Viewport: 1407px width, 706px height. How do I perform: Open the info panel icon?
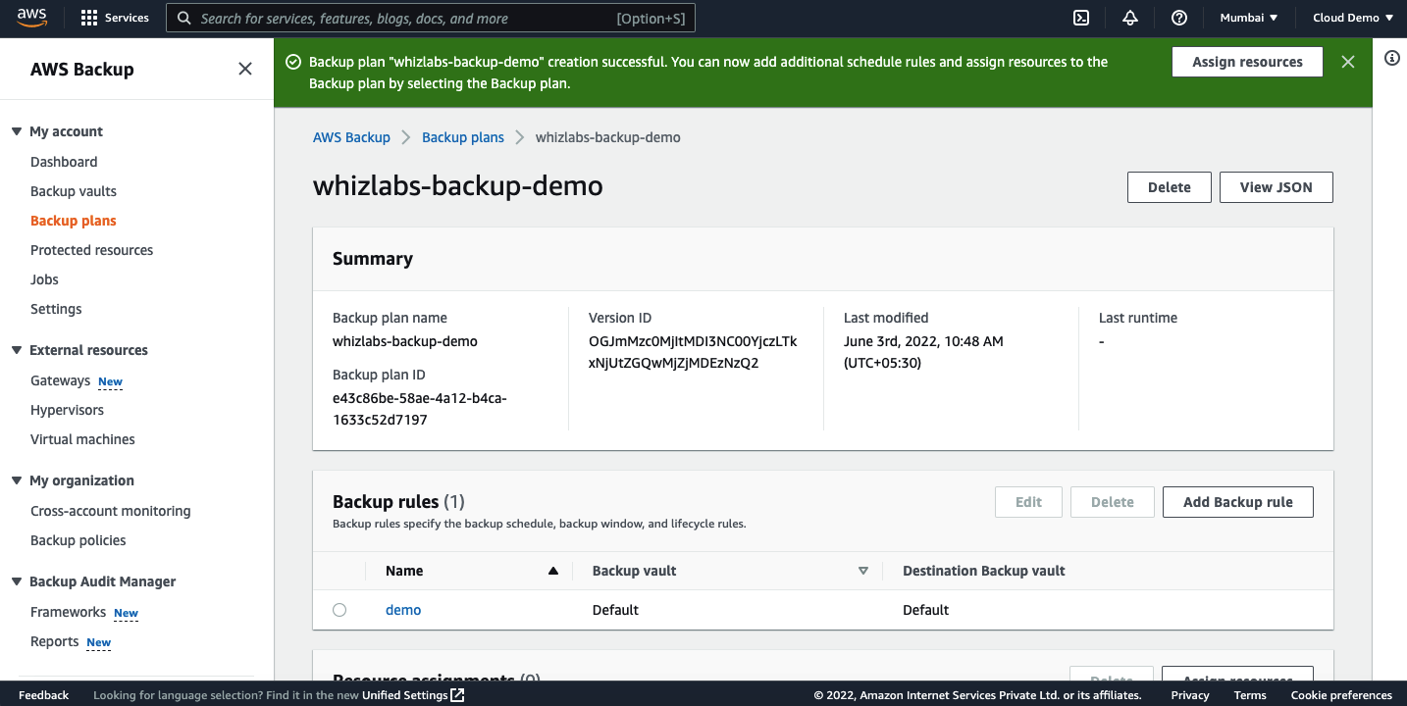[1391, 58]
